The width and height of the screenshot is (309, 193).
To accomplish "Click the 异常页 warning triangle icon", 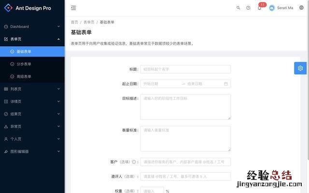I will click(6, 126).
